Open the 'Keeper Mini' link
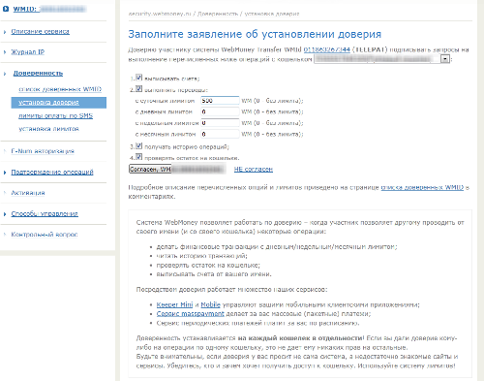This screenshot has height=381, width=484. [x=174, y=304]
